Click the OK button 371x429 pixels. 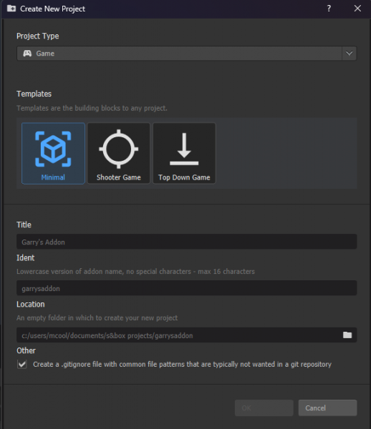(264, 408)
